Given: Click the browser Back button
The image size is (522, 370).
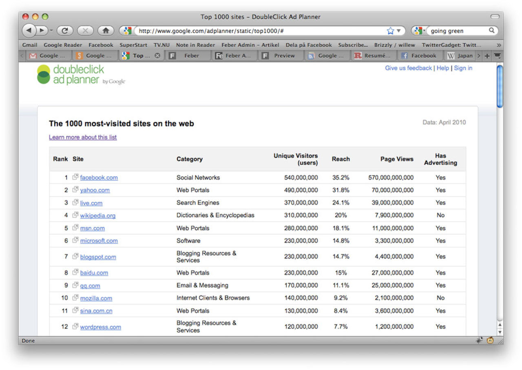Looking at the screenshot, I should pos(29,31).
